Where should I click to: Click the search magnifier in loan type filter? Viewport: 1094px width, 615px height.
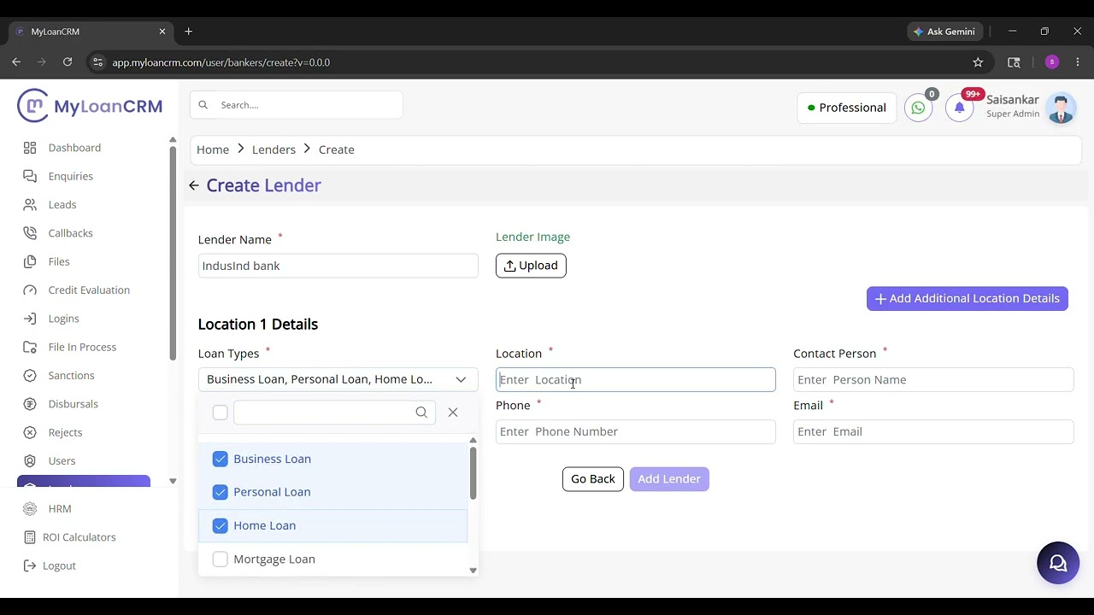click(x=421, y=413)
